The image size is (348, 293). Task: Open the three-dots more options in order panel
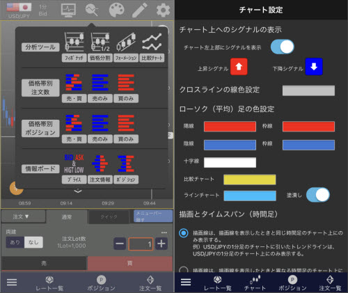tap(164, 232)
